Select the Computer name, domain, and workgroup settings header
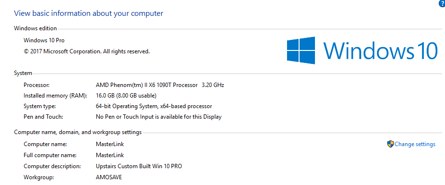 78,132
